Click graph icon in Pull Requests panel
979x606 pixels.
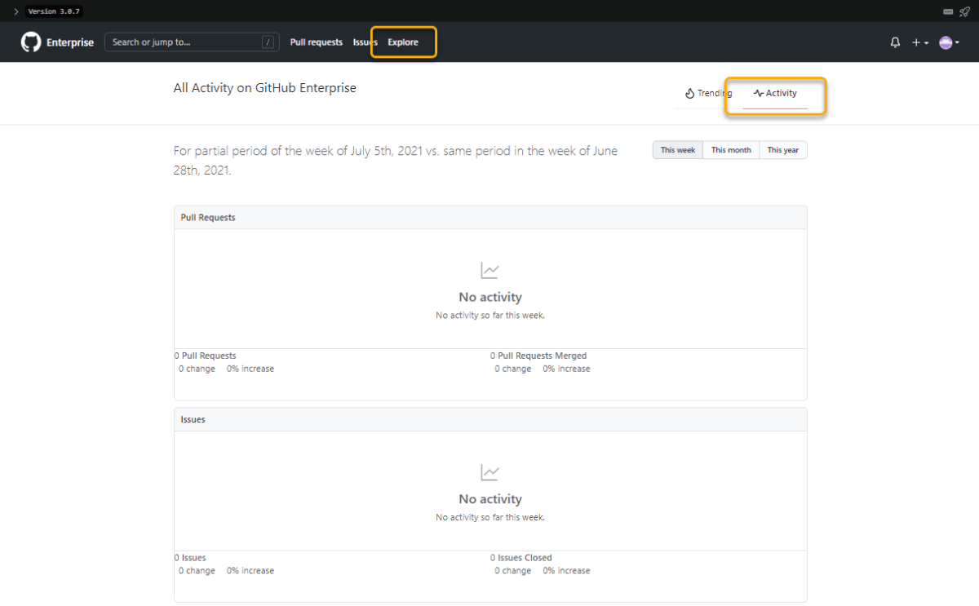click(x=490, y=270)
